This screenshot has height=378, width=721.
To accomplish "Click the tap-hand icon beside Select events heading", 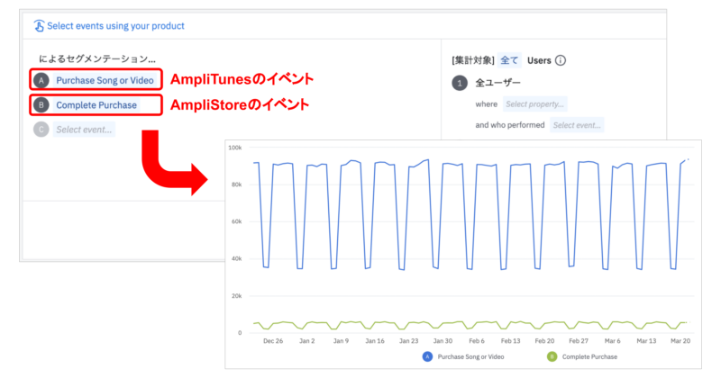I will coord(38,26).
